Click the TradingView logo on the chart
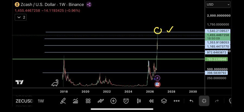This screenshot has height=112, width=244. (x=20, y=82)
